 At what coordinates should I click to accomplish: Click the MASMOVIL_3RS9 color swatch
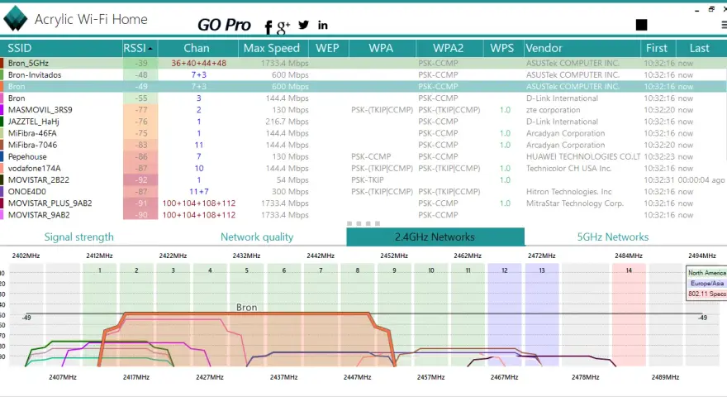(2, 110)
